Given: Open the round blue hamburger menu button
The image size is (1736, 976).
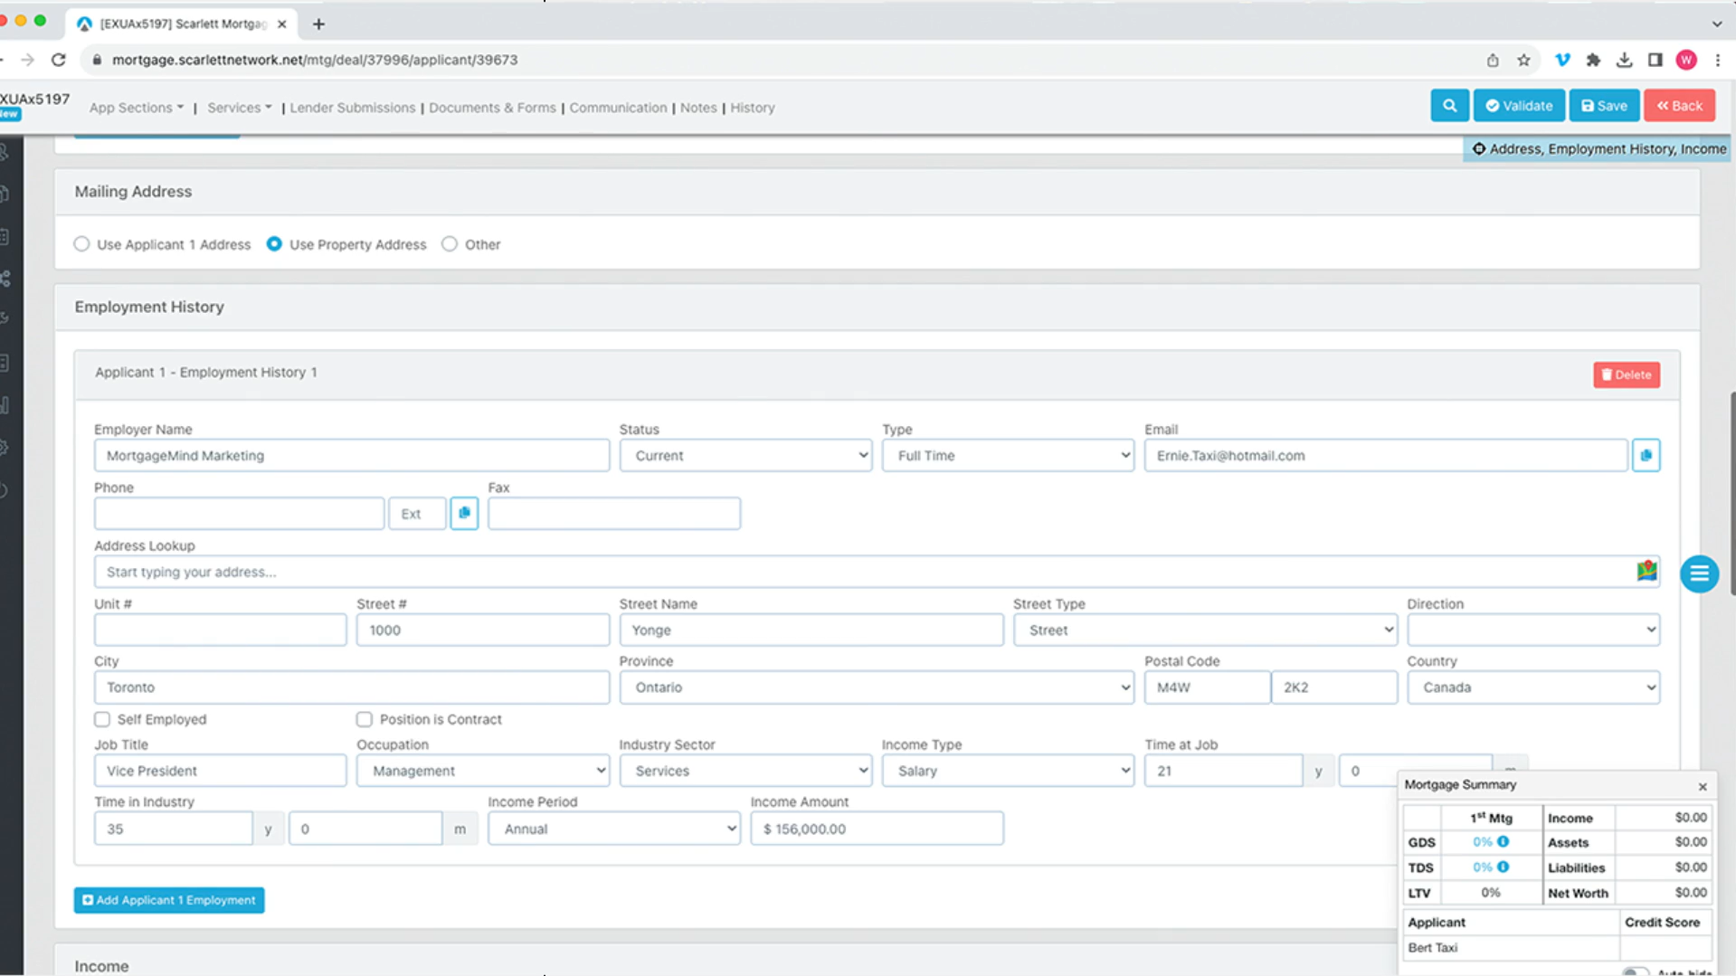Looking at the screenshot, I should coord(1699,573).
